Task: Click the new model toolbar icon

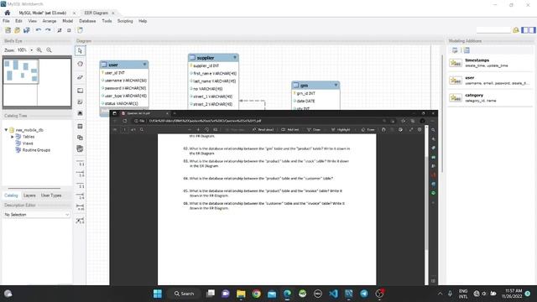Action: tap(8, 30)
